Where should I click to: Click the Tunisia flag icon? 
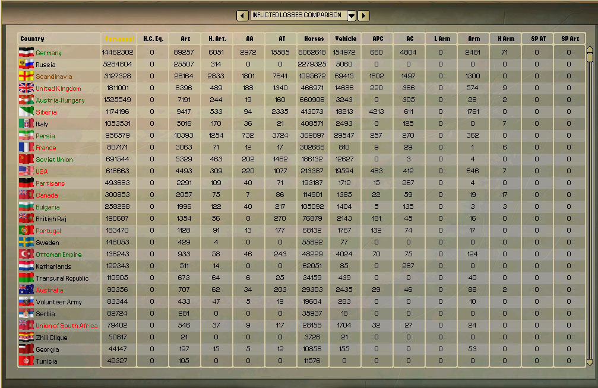pos(26,361)
